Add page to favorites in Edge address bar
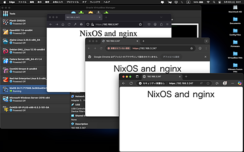244x152 pixels. point(208,83)
